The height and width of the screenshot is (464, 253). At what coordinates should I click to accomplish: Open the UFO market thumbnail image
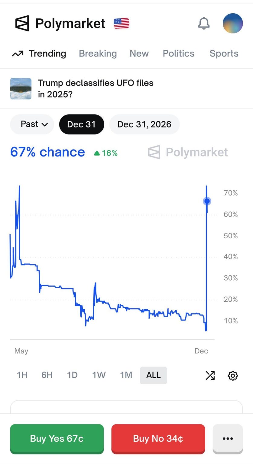[x=21, y=89]
